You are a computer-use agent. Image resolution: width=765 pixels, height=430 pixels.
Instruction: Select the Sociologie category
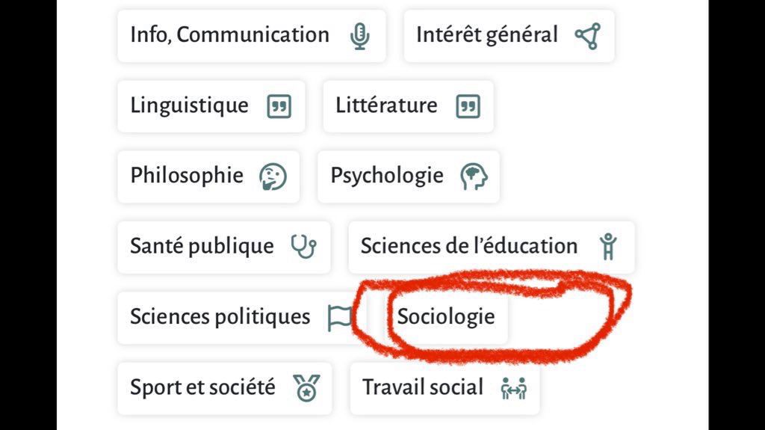pos(446,316)
